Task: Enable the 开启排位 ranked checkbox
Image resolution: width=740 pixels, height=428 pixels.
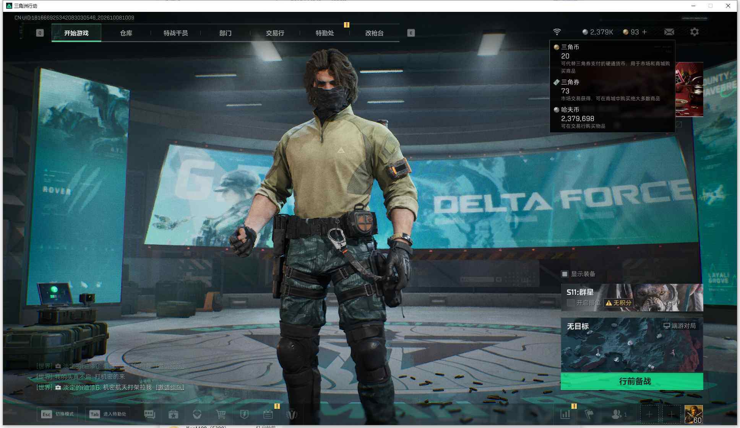Action: 571,303
